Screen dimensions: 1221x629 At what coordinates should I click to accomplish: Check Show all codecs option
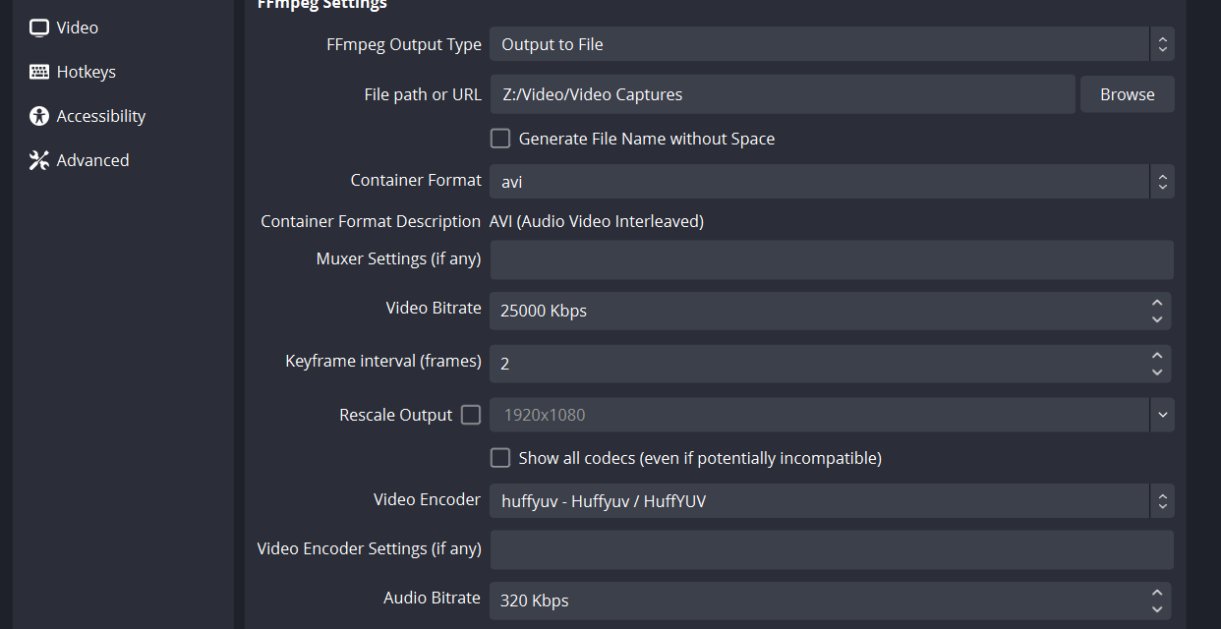[500, 458]
